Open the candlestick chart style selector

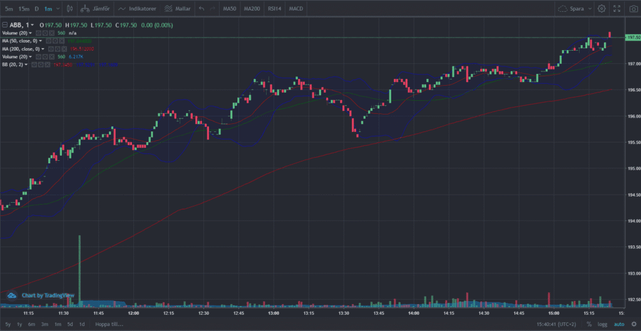(x=70, y=9)
